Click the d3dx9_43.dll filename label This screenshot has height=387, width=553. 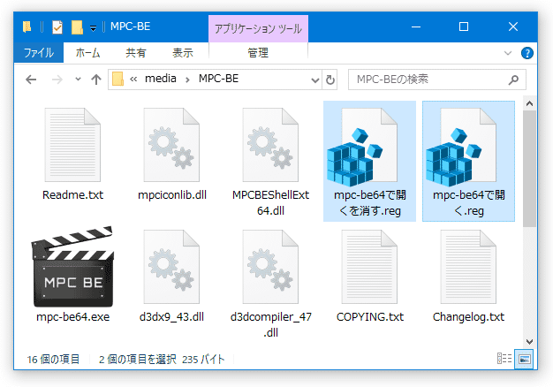point(171,317)
